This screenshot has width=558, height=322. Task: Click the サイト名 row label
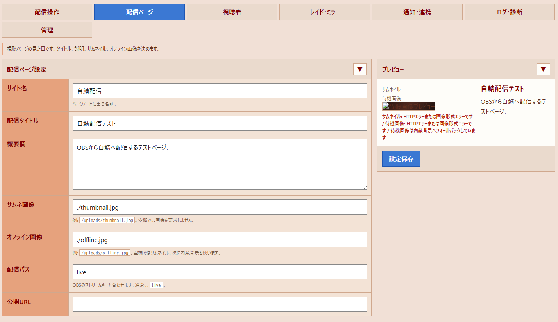[x=17, y=89]
